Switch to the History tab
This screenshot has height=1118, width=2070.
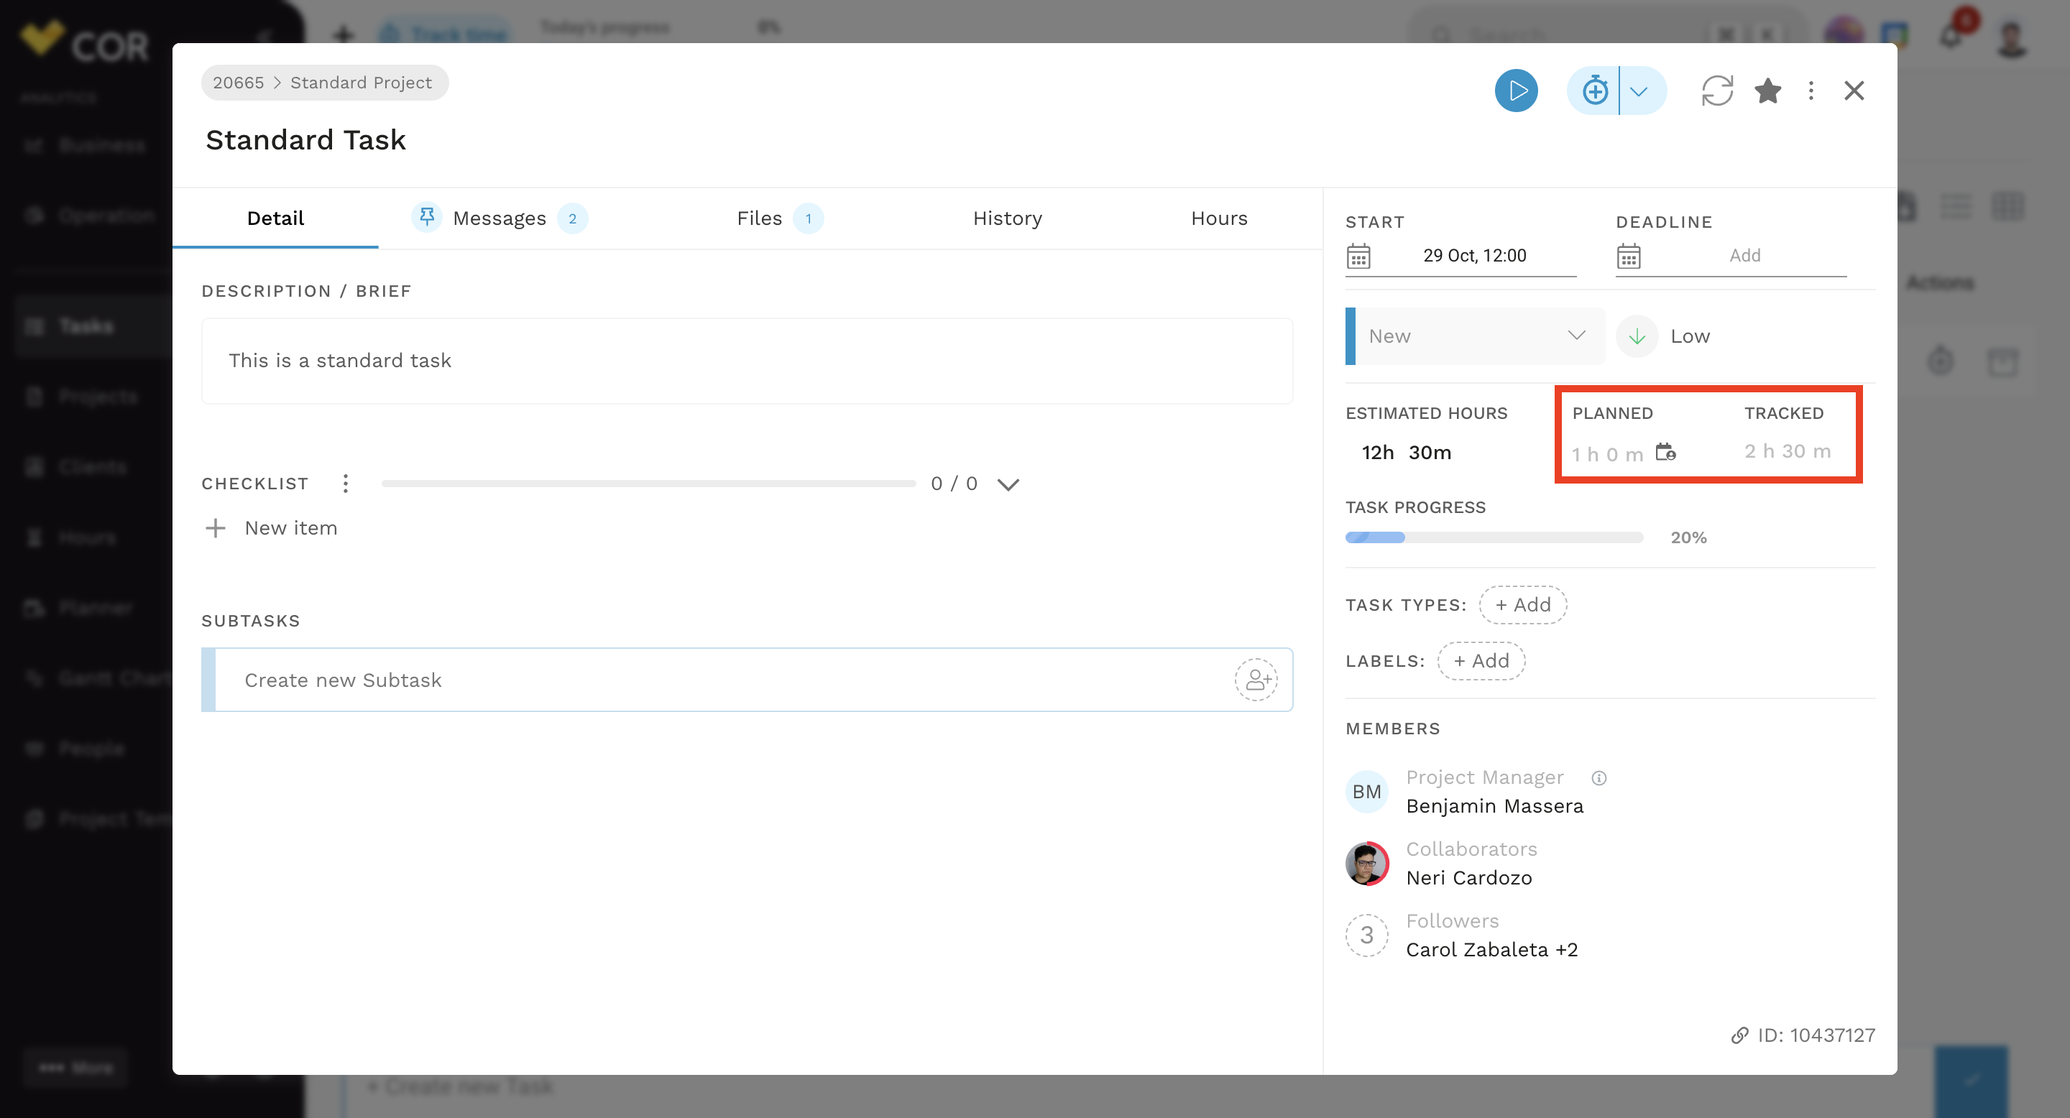click(1007, 218)
